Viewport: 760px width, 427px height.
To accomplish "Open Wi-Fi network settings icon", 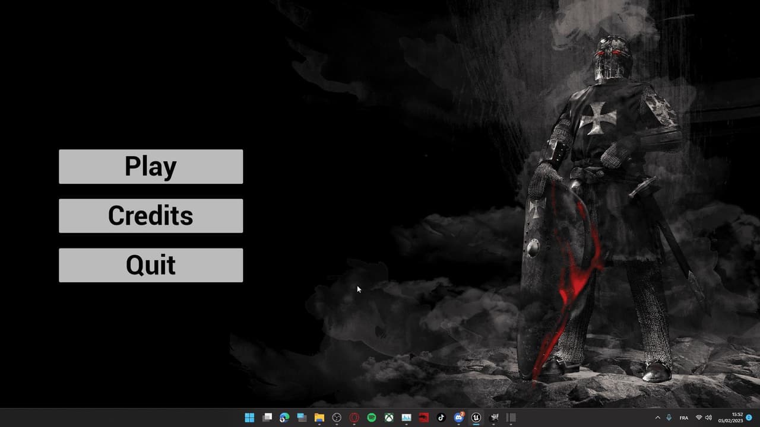I will coord(699,418).
